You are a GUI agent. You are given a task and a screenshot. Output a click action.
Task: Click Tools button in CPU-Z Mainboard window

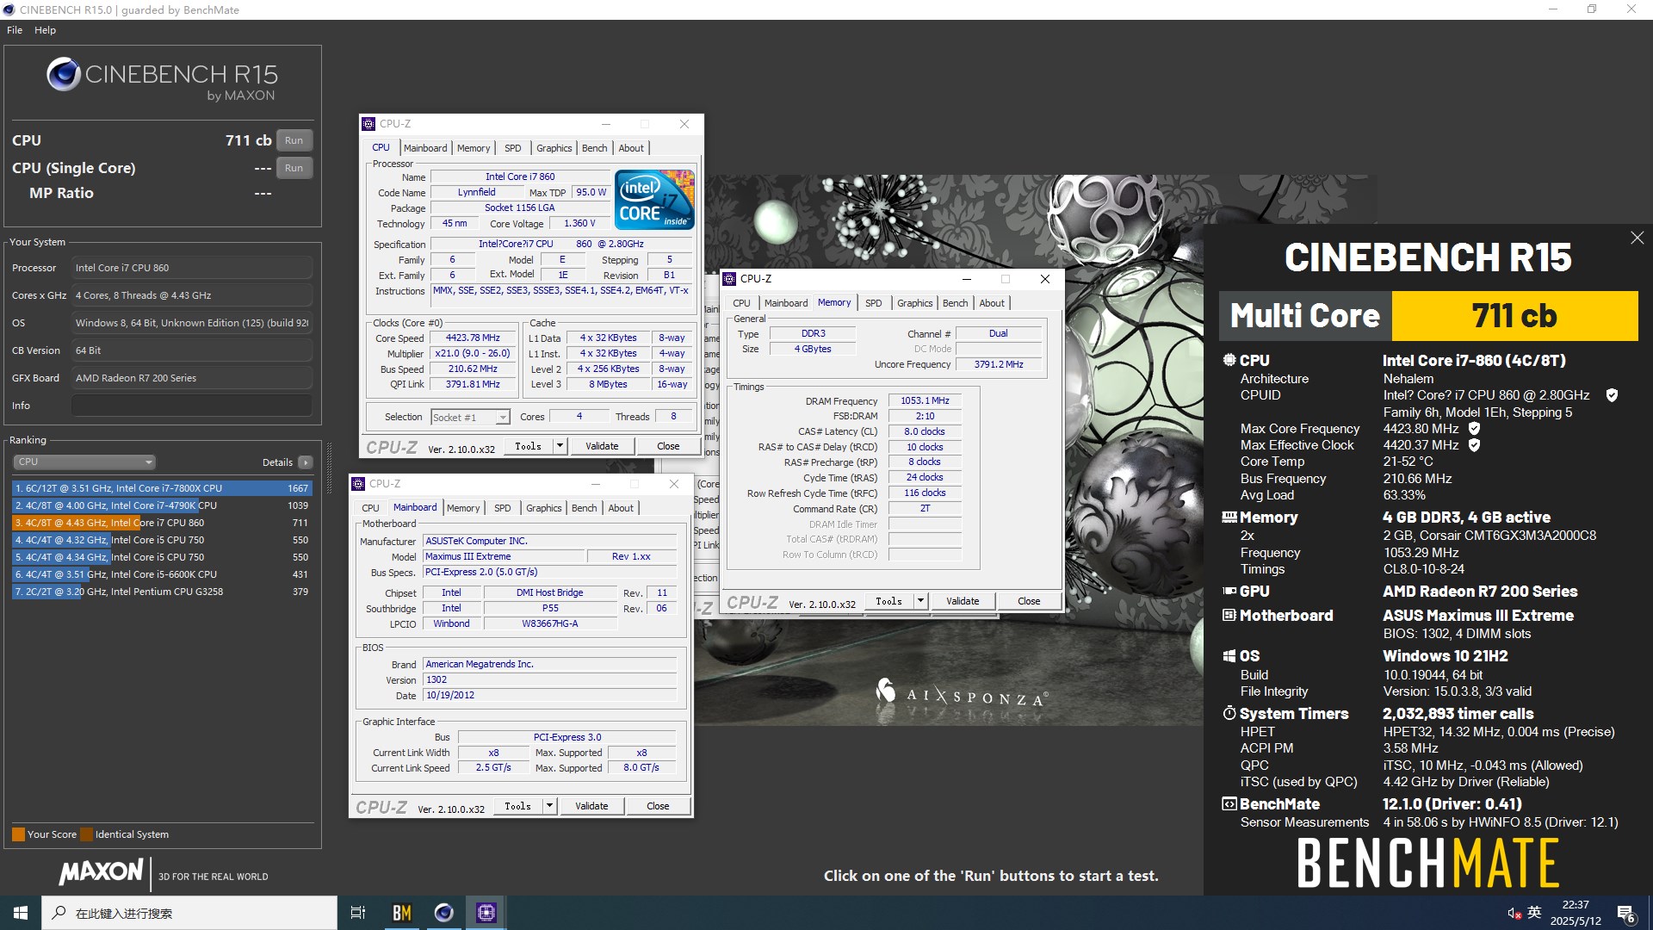(517, 806)
